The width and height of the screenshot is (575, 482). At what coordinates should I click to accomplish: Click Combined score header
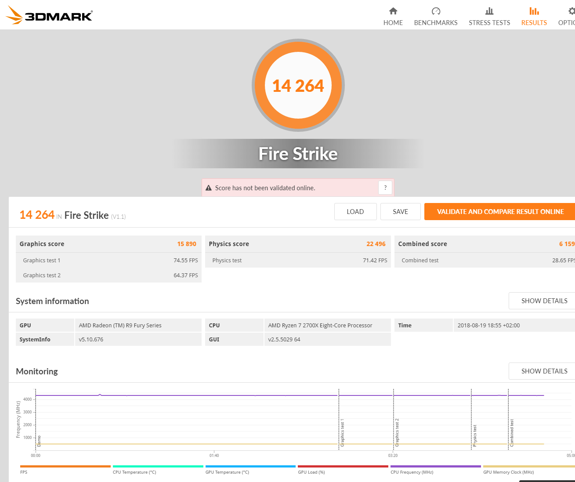[x=423, y=244]
